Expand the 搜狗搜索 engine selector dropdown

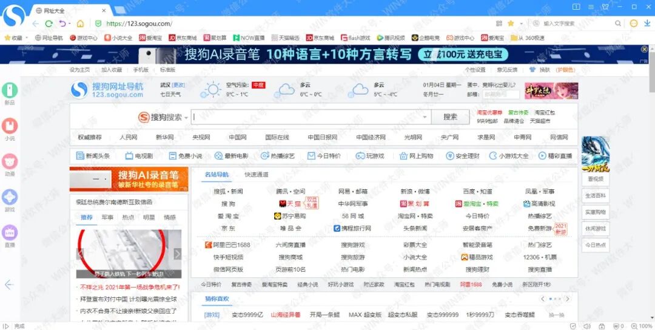point(186,118)
